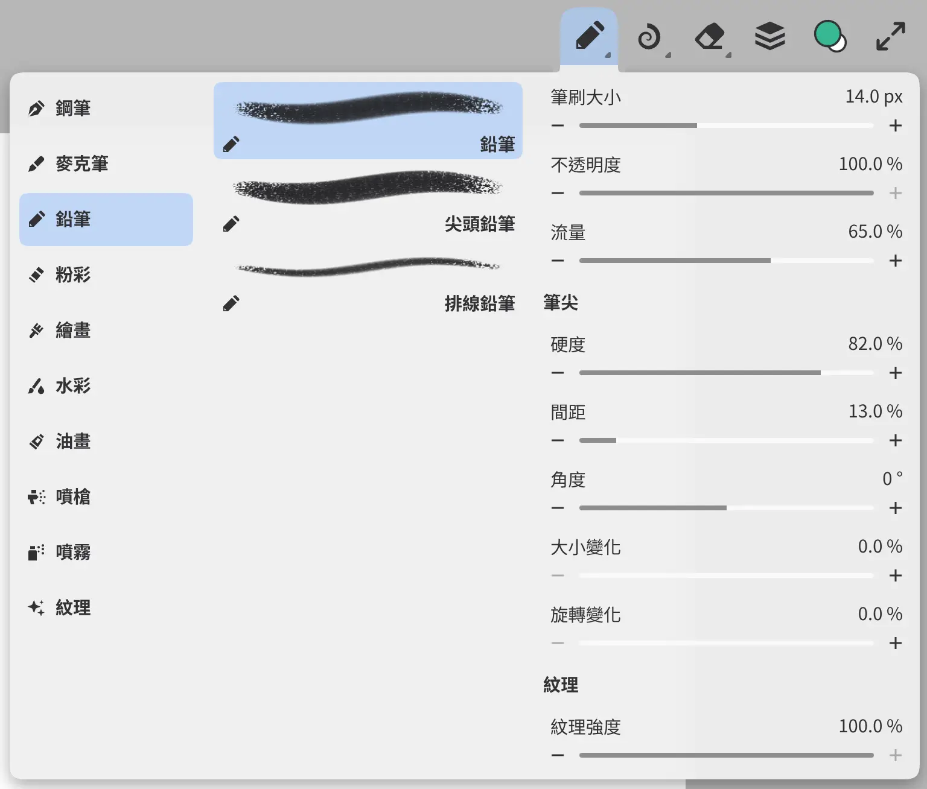Image resolution: width=927 pixels, height=789 pixels.
Task: Decrease 不透明度 with minus button
Action: [558, 193]
